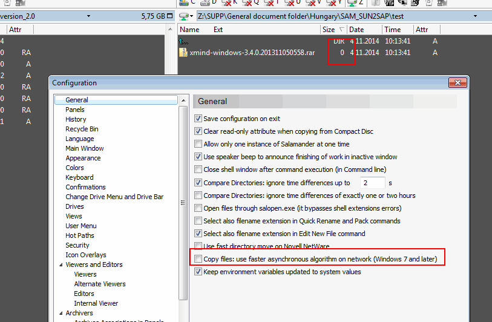Enable ignore differences of exactly one or two hours
492x322 pixels.
pos(198,195)
